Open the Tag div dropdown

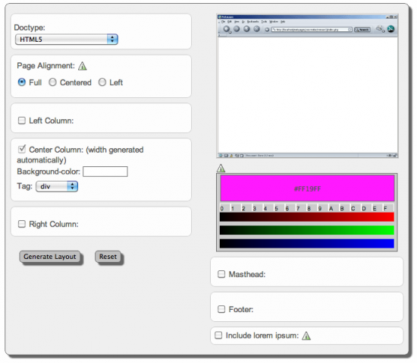coord(57,186)
